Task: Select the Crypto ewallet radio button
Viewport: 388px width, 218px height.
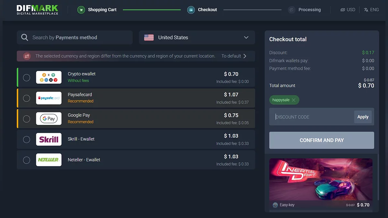Action: pyautogui.click(x=27, y=78)
